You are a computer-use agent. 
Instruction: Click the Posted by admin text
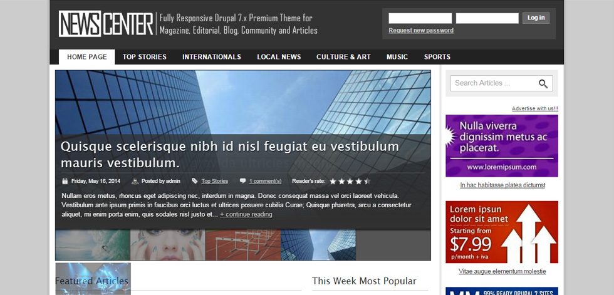(x=161, y=181)
